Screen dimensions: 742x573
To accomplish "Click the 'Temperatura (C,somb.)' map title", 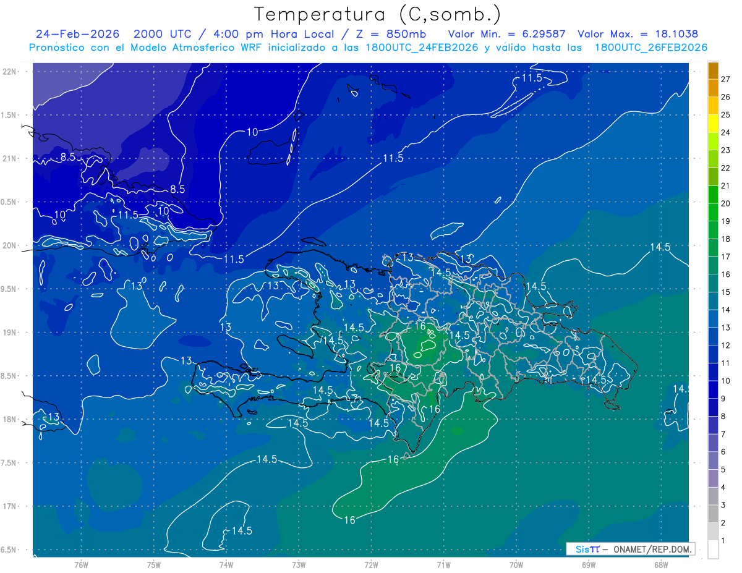I will tap(377, 14).
